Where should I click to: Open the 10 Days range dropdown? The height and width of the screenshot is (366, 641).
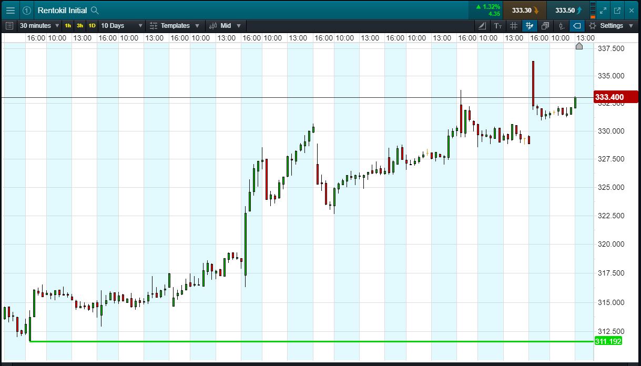point(121,25)
